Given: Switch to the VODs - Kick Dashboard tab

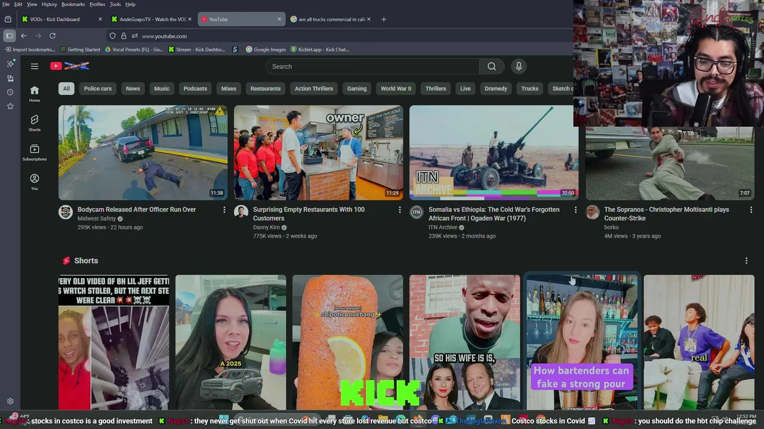Looking at the screenshot, I should point(61,19).
